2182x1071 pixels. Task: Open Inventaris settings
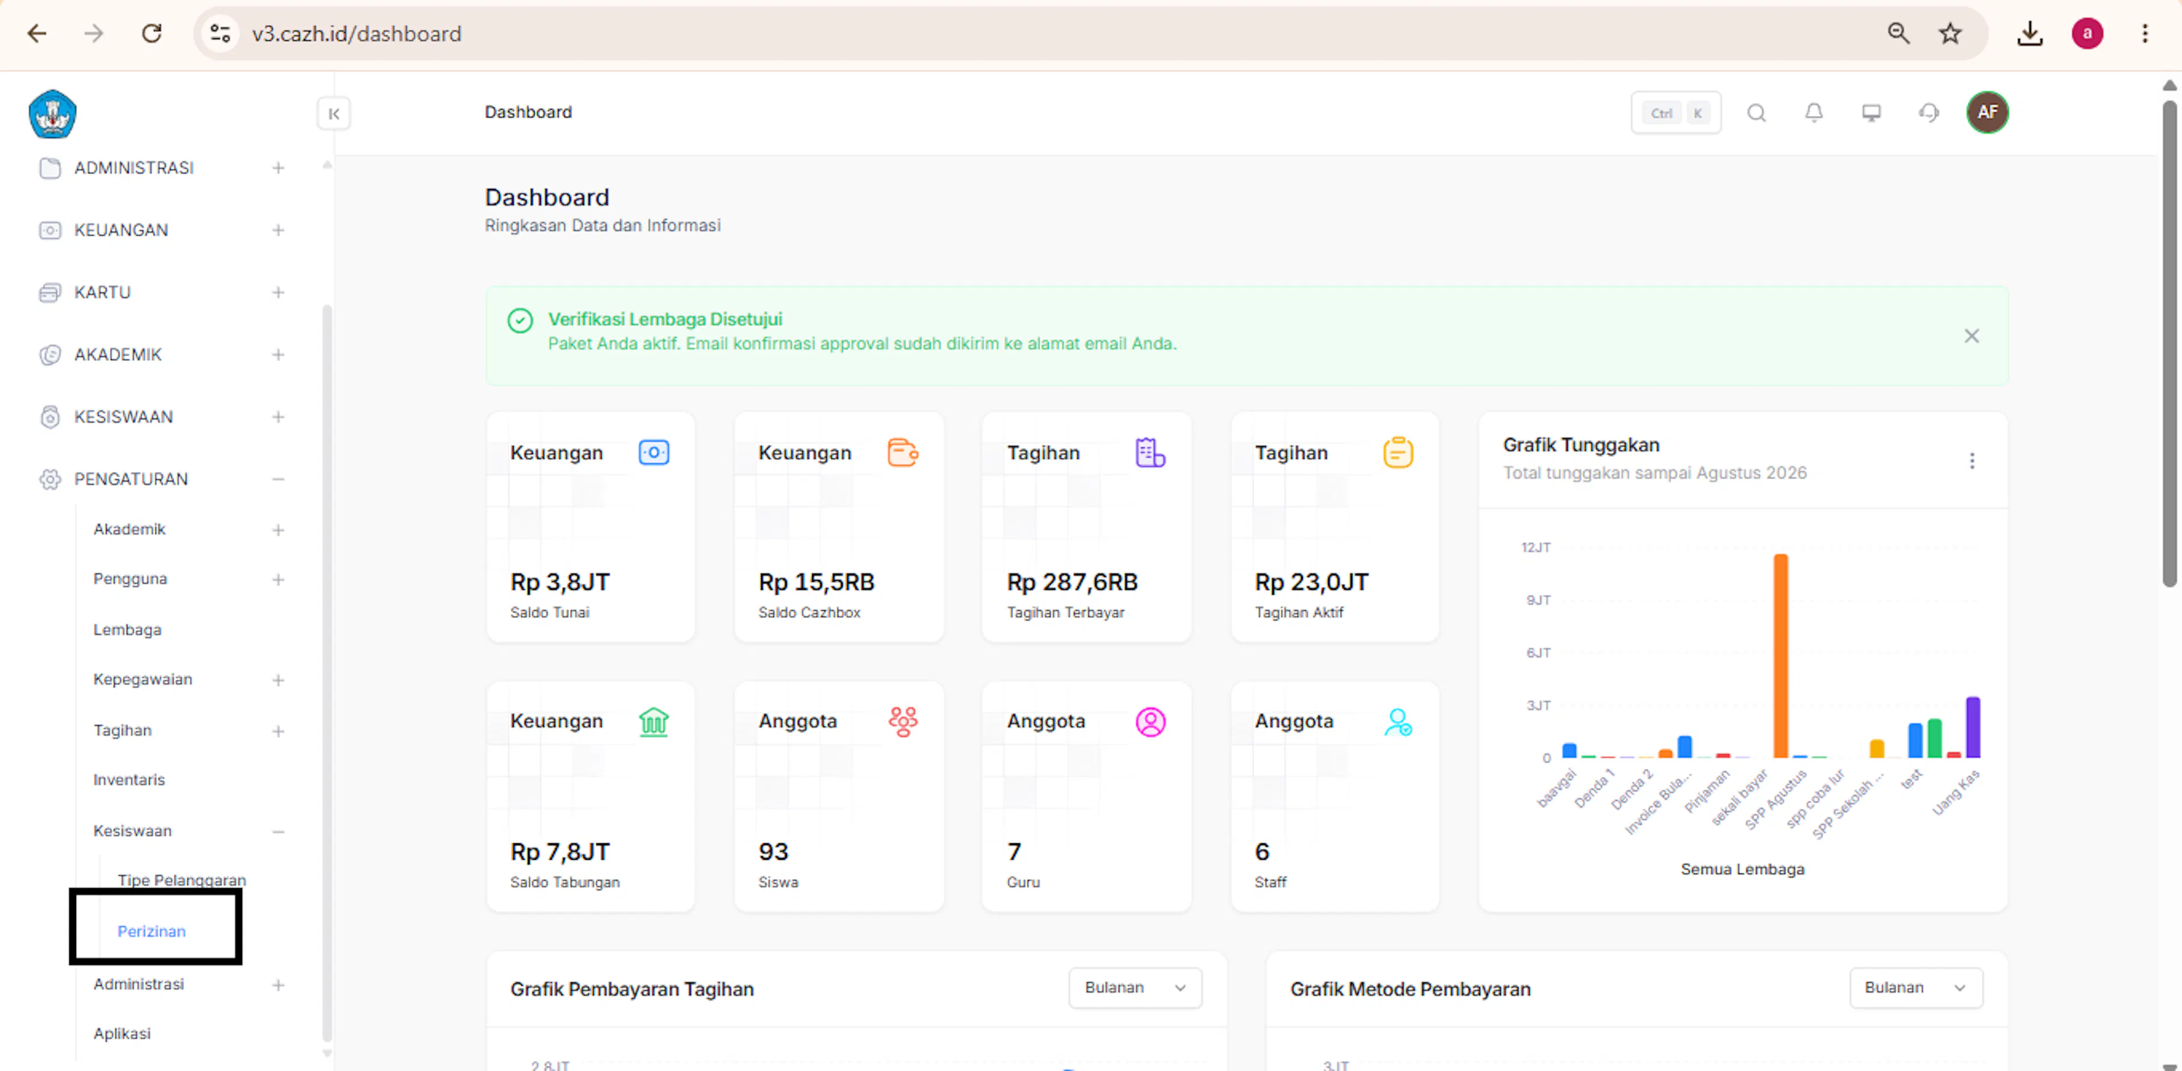point(129,780)
